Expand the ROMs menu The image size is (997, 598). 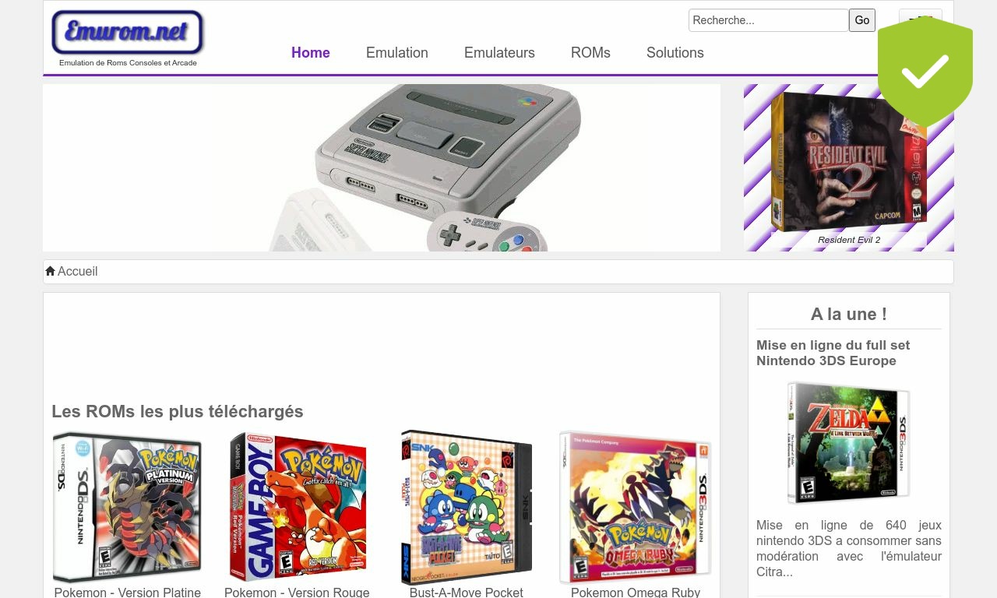click(x=590, y=53)
